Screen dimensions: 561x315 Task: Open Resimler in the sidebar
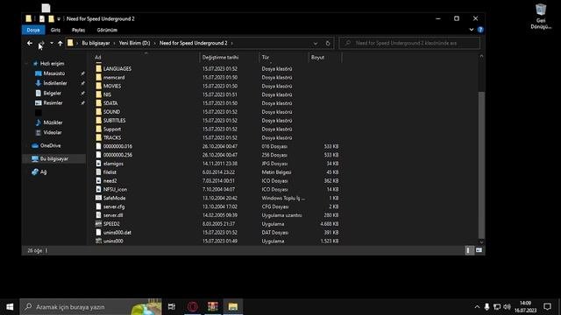[x=53, y=103]
